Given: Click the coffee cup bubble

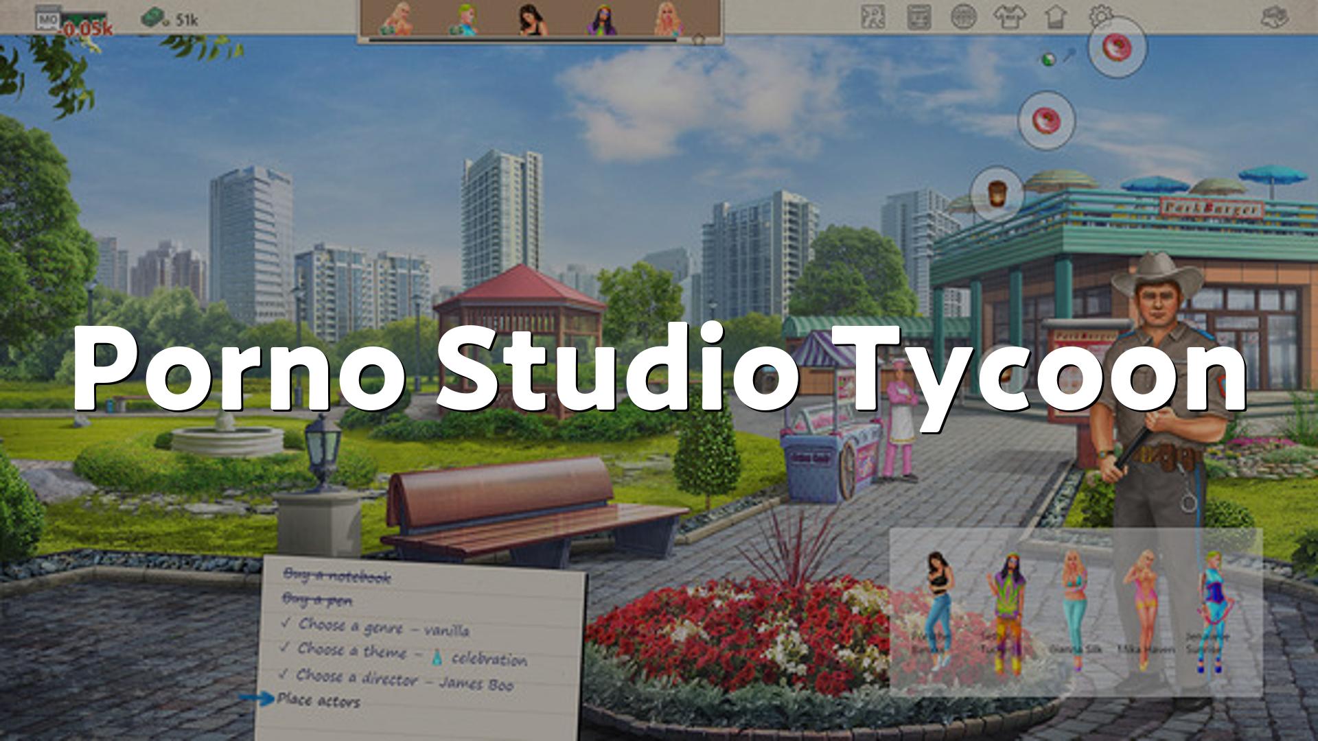Looking at the screenshot, I should [x=997, y=193].
